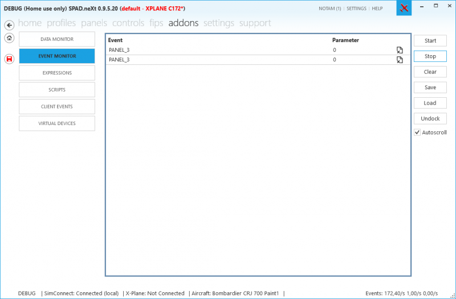Screen dimensions: 456x299
Task: Click the back arrow icon
Action: (x=9, y=25)
